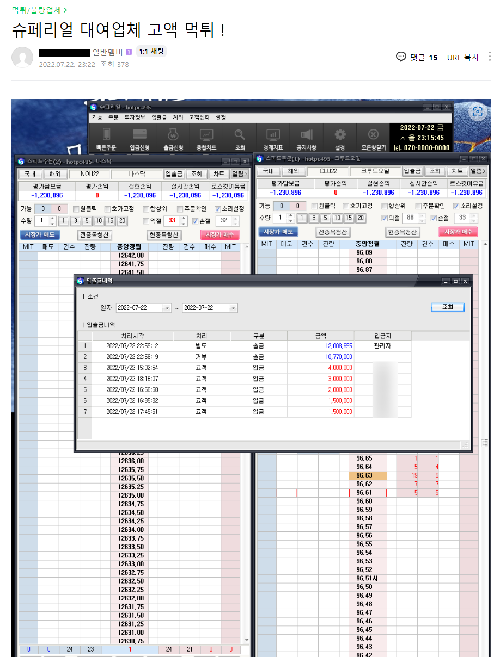Open the end date dropdown in 입출금내역
The image size is (500, 657).
tap(233, 308)
